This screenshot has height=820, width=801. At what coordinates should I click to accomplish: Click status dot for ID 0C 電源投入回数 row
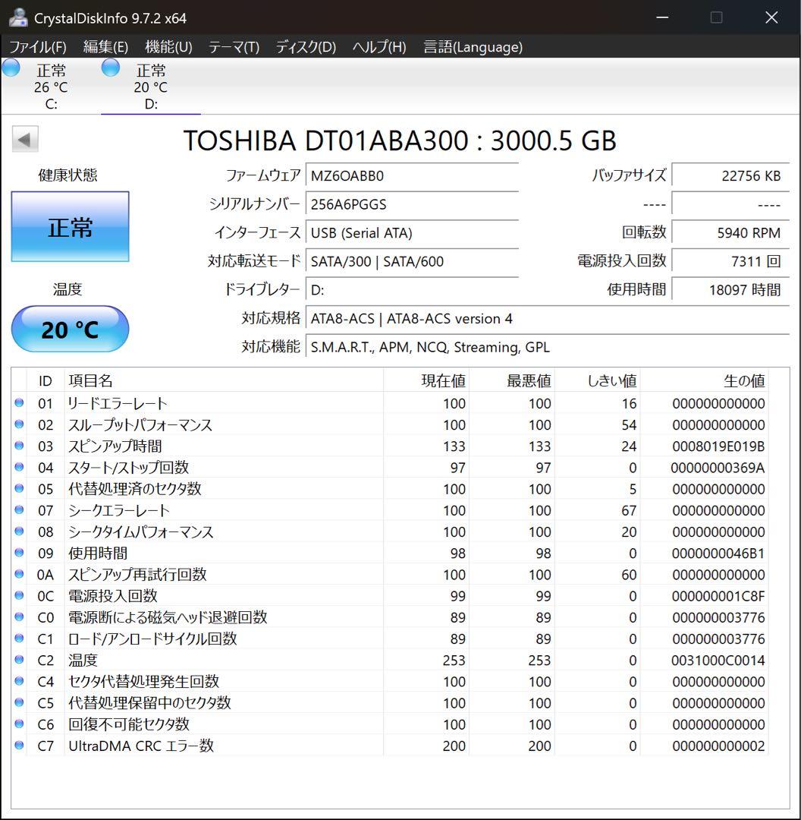coord(19,596)
